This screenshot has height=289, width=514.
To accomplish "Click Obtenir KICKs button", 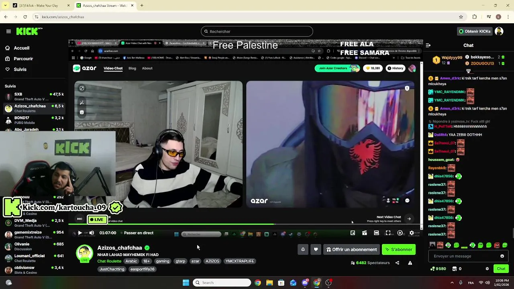I will coord(475,31).
